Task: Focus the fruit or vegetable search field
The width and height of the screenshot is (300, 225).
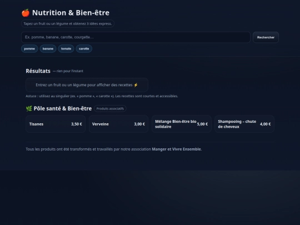Action: 136,37
